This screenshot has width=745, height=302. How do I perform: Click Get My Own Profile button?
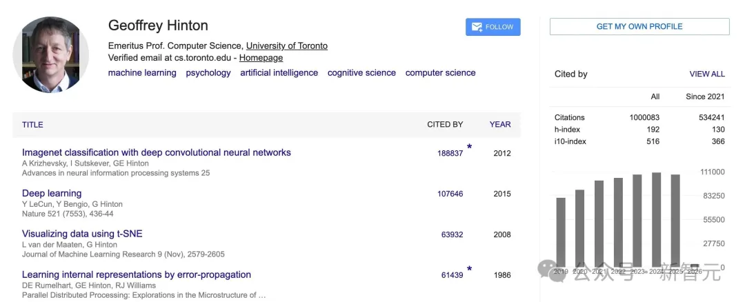639,27
